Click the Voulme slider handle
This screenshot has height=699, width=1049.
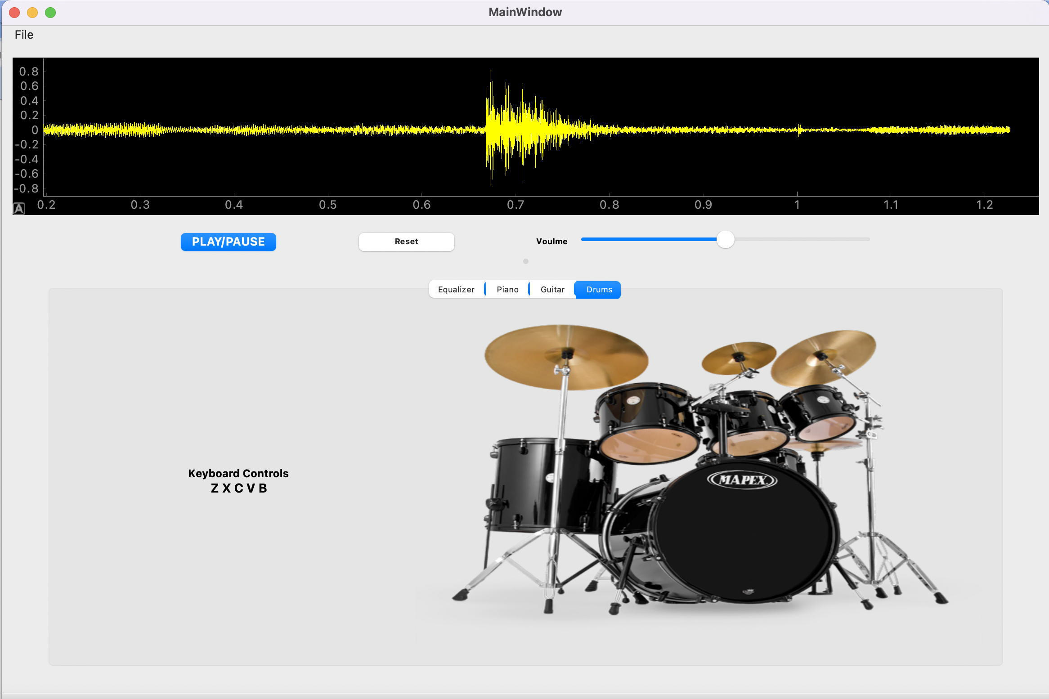point(725,239)
